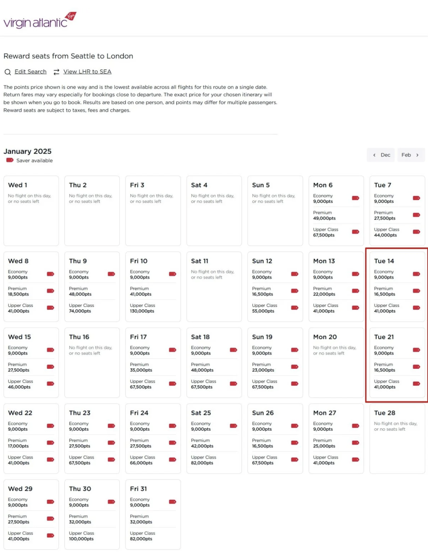This screenshot has height=554, width=428.
Task: Open the View LHR to SEA link
Action: pyautogui.click(x=87, y=72)
